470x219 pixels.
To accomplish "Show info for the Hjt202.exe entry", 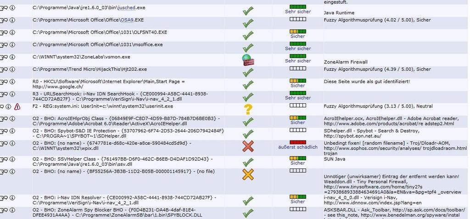I will [x=12, y=70].
